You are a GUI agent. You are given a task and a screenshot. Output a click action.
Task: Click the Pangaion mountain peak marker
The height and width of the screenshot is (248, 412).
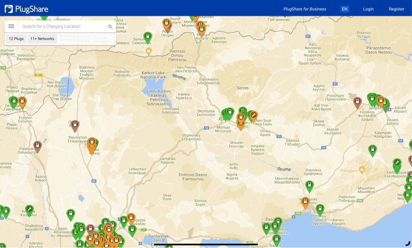(362, 170)
